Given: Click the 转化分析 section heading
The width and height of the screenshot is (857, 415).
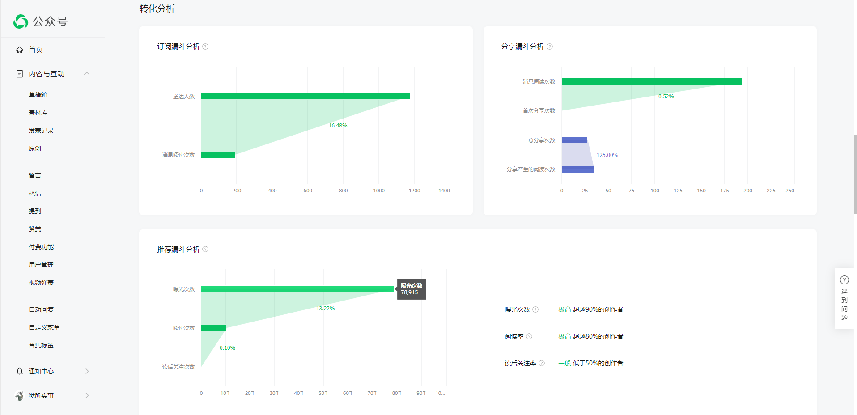Looking at the screenshot, I should click(157, 8).
